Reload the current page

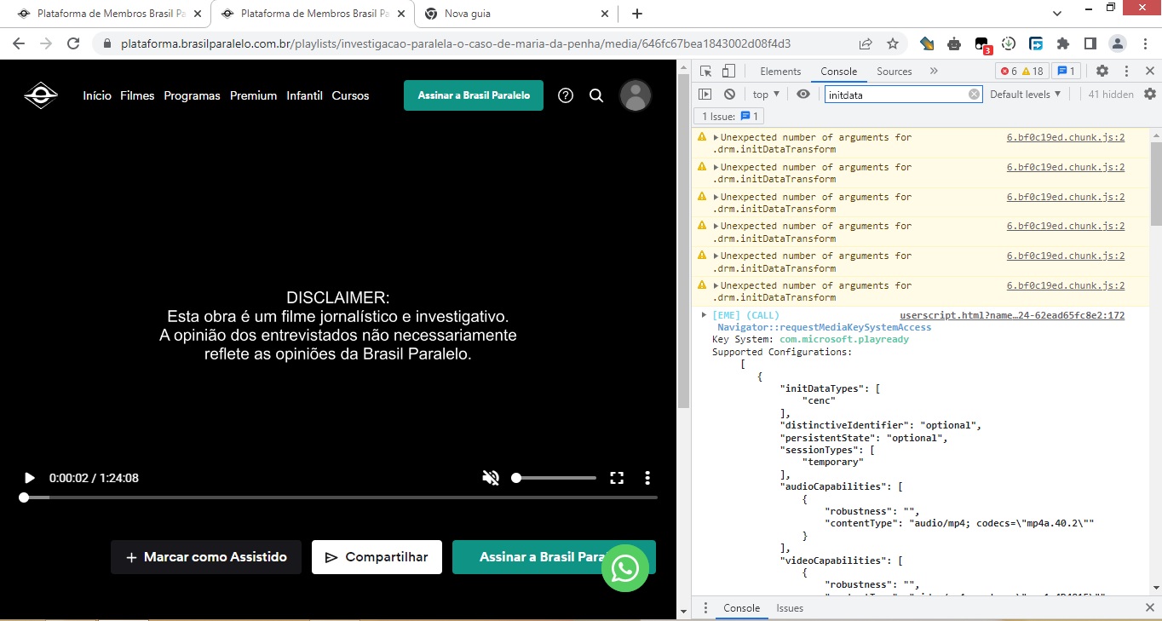point(73,43)
